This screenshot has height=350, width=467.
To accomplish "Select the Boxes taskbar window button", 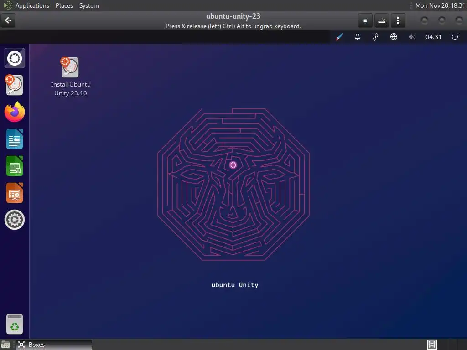I will [x=54, y=345].
